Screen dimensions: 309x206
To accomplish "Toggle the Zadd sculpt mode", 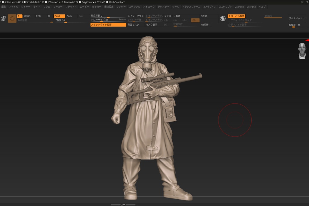I will (x=59, y=16).
